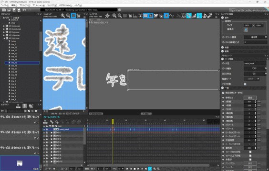Click the Play button in timeline controls

click(x=138, y=169)
